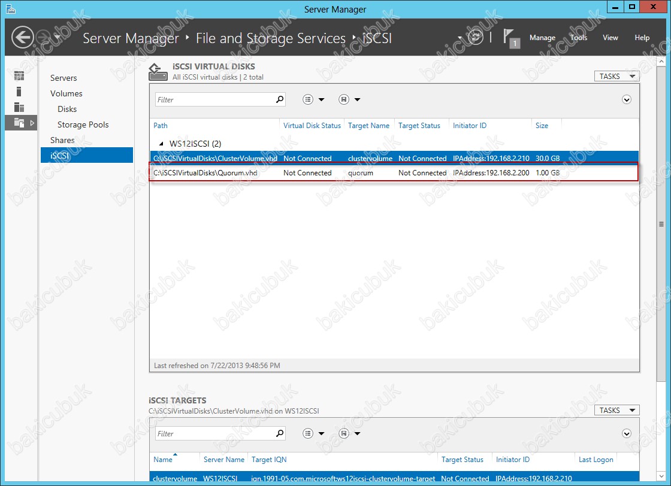671x486 pixels.
Task: Select iSCSI in navigation pane
Action: coord(87,155)
